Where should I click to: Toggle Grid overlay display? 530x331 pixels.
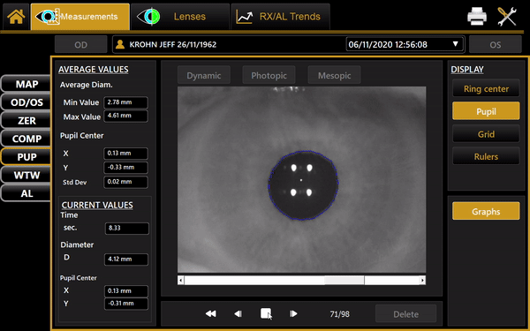pyautogui.click(x=486, y=134)
